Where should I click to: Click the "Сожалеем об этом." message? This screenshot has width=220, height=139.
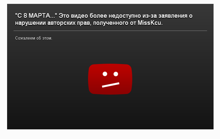click(x=34, y=38)
